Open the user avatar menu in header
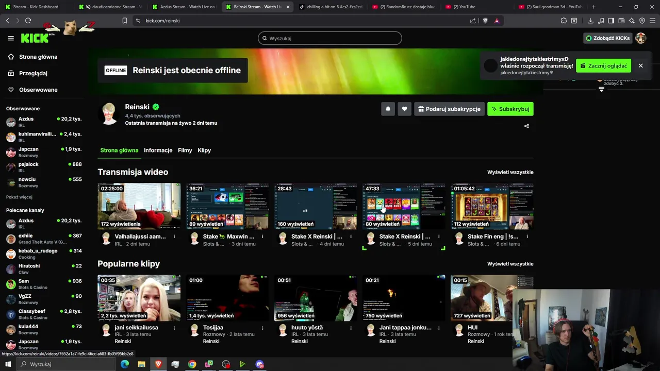660x371 pixels. point(640,38)
